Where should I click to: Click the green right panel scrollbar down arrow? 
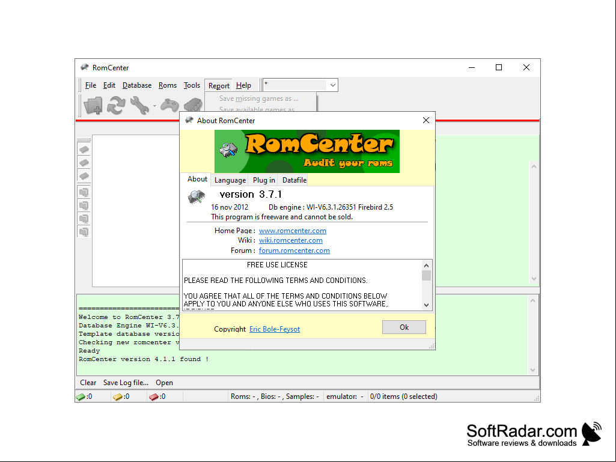tap(534, 279)
